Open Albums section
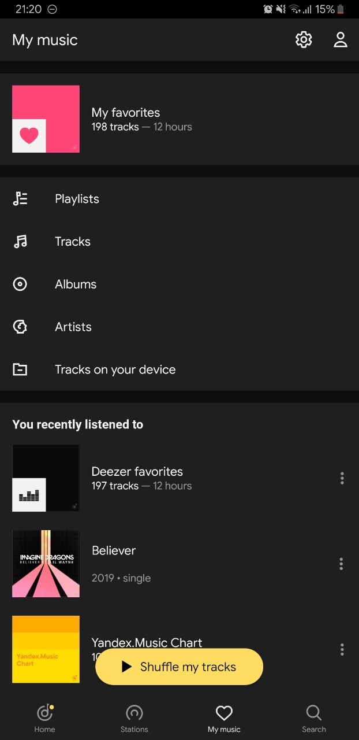The height and width of the screenshot is (740, 359). tap(179, 284)
